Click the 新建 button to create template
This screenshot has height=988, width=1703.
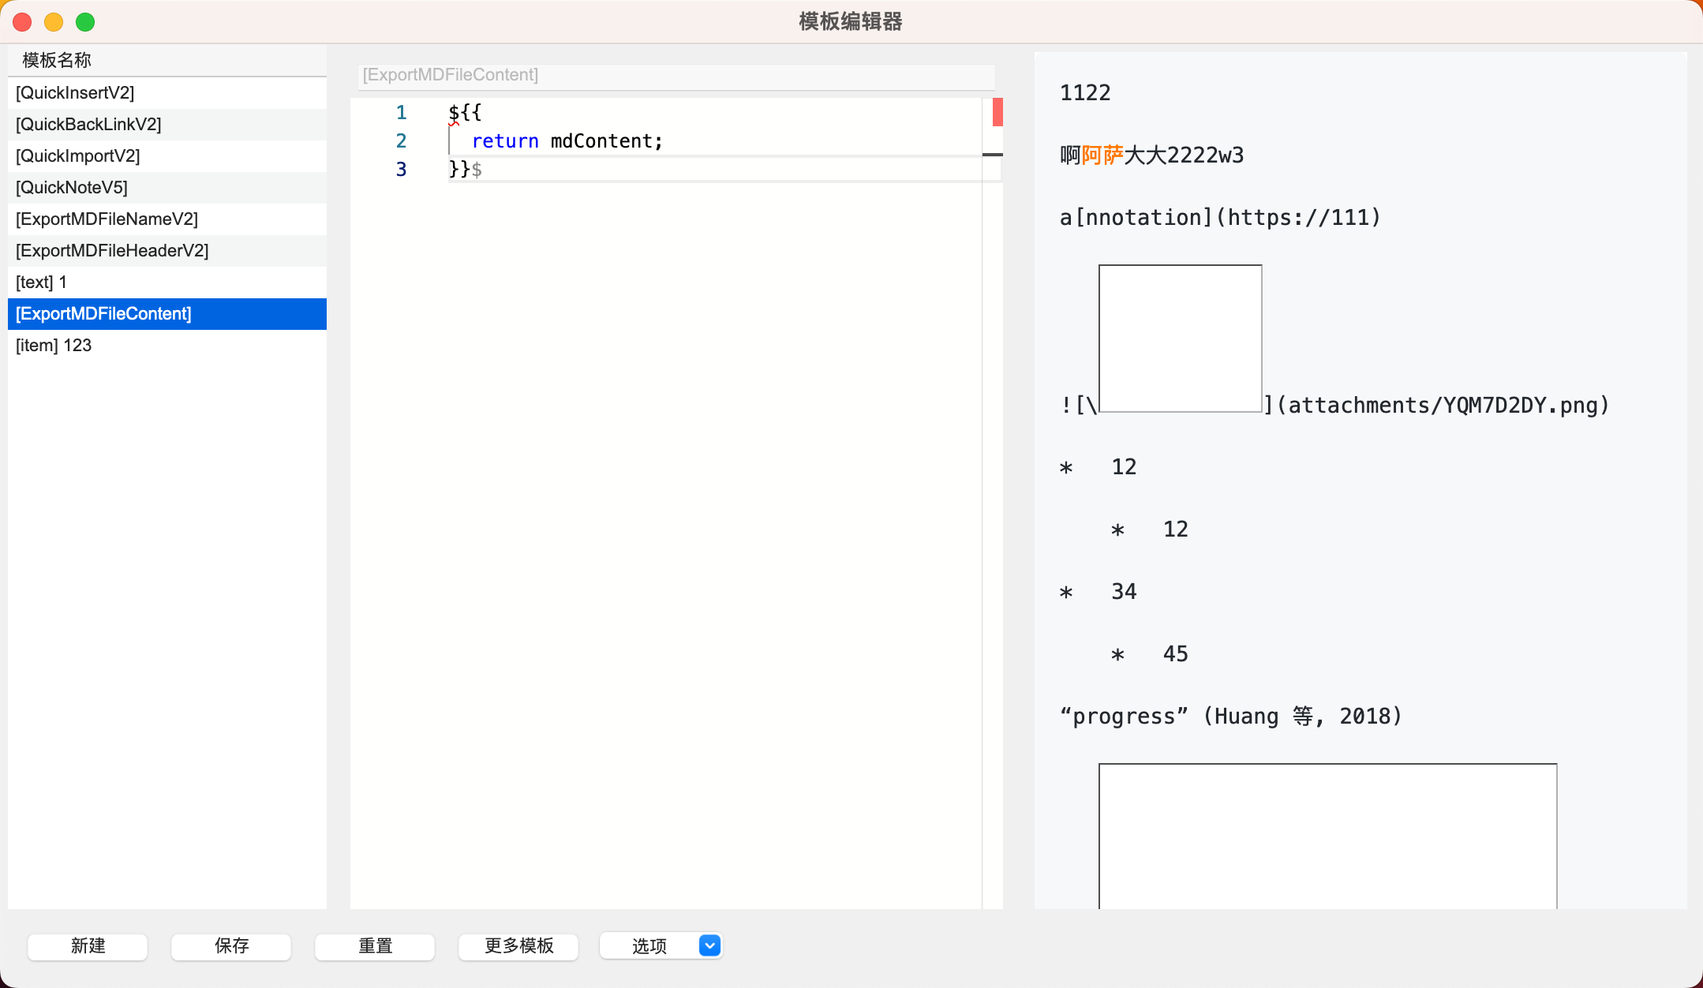(87, 945)
